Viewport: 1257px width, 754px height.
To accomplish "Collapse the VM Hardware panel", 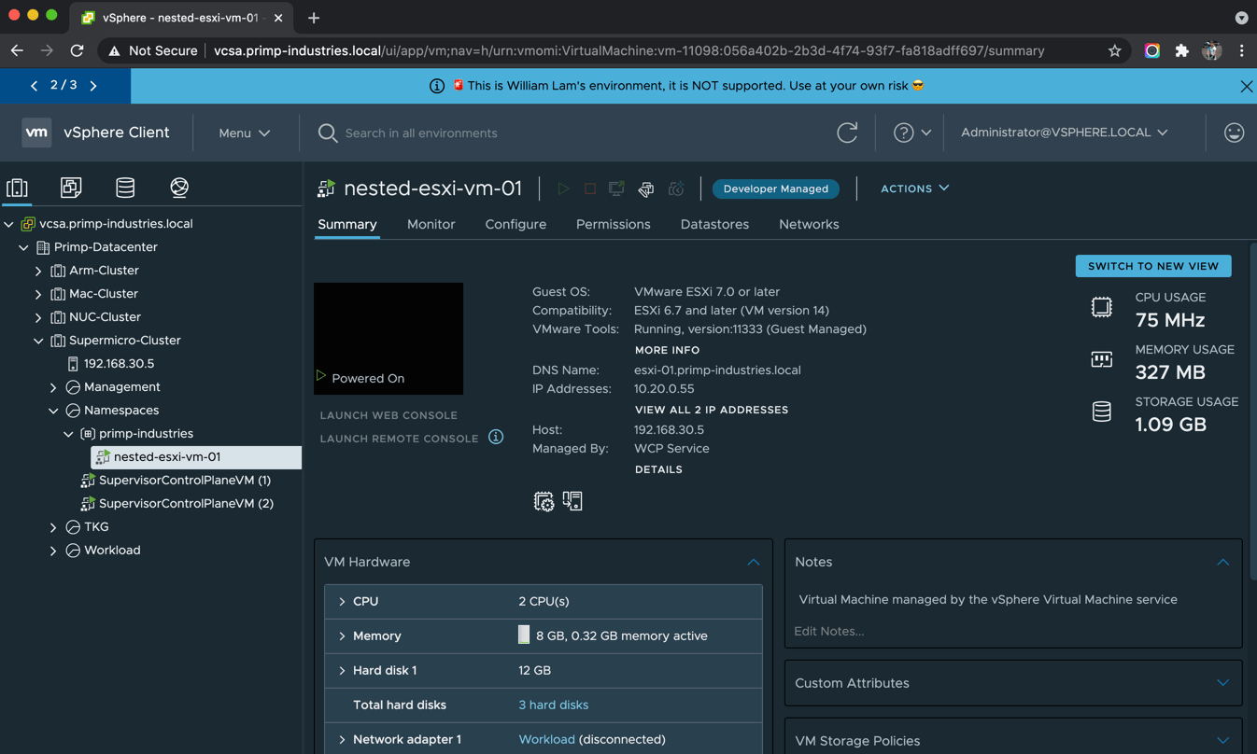I will click(x=754, y=562).
